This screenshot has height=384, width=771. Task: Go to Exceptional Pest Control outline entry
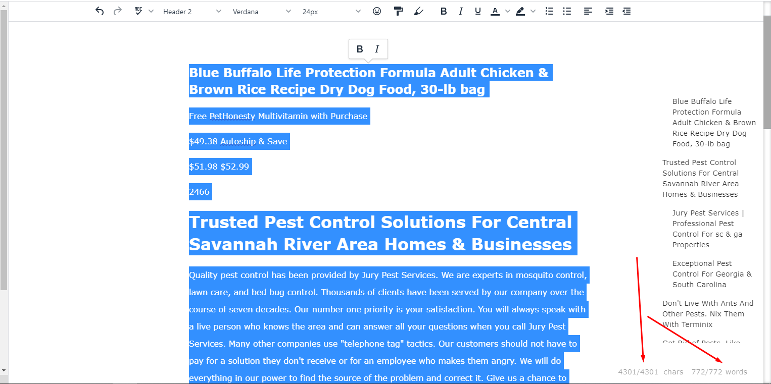pos(712,274)
